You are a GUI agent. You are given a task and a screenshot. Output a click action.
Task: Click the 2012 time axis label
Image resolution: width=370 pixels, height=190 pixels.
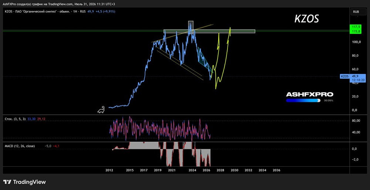coord(109,170)
